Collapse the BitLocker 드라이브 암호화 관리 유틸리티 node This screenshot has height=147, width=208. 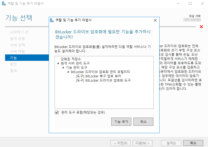click(x=68, y=72)
